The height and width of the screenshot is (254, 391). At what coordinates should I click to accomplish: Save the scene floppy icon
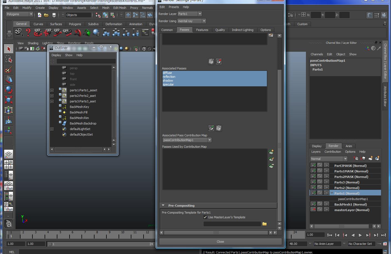tap(54, 15)
